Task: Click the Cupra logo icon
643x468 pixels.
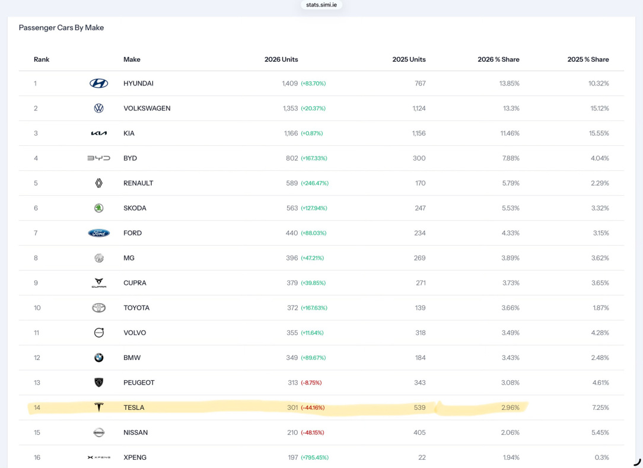Action: tap(99, 283)
